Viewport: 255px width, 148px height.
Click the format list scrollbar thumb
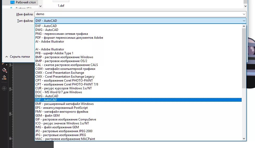click(x=244, y=58)
